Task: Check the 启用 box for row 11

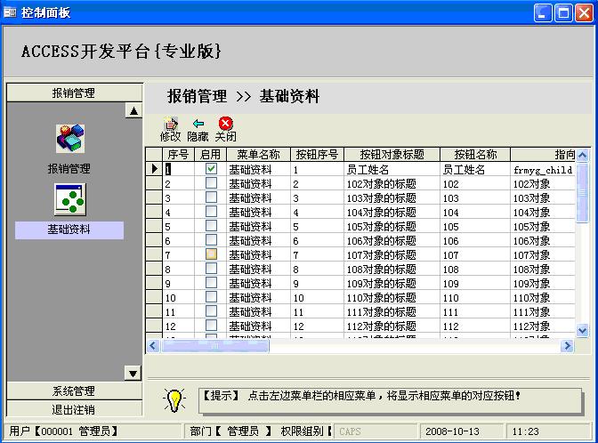Action: 211,311
